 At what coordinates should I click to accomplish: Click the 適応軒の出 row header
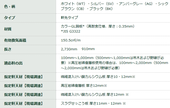13,63
